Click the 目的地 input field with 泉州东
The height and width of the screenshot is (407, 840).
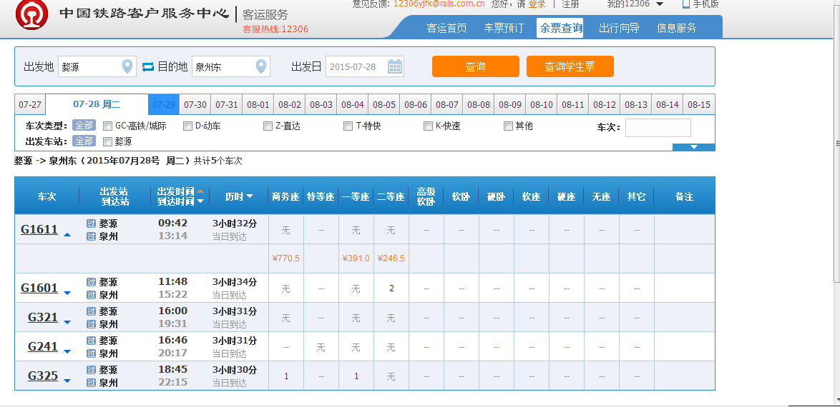231,67
